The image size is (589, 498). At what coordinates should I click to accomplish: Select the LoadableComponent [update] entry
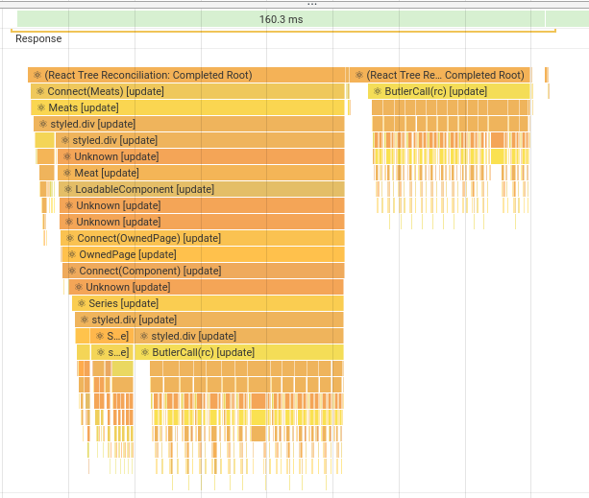click(x=202, y=189)
